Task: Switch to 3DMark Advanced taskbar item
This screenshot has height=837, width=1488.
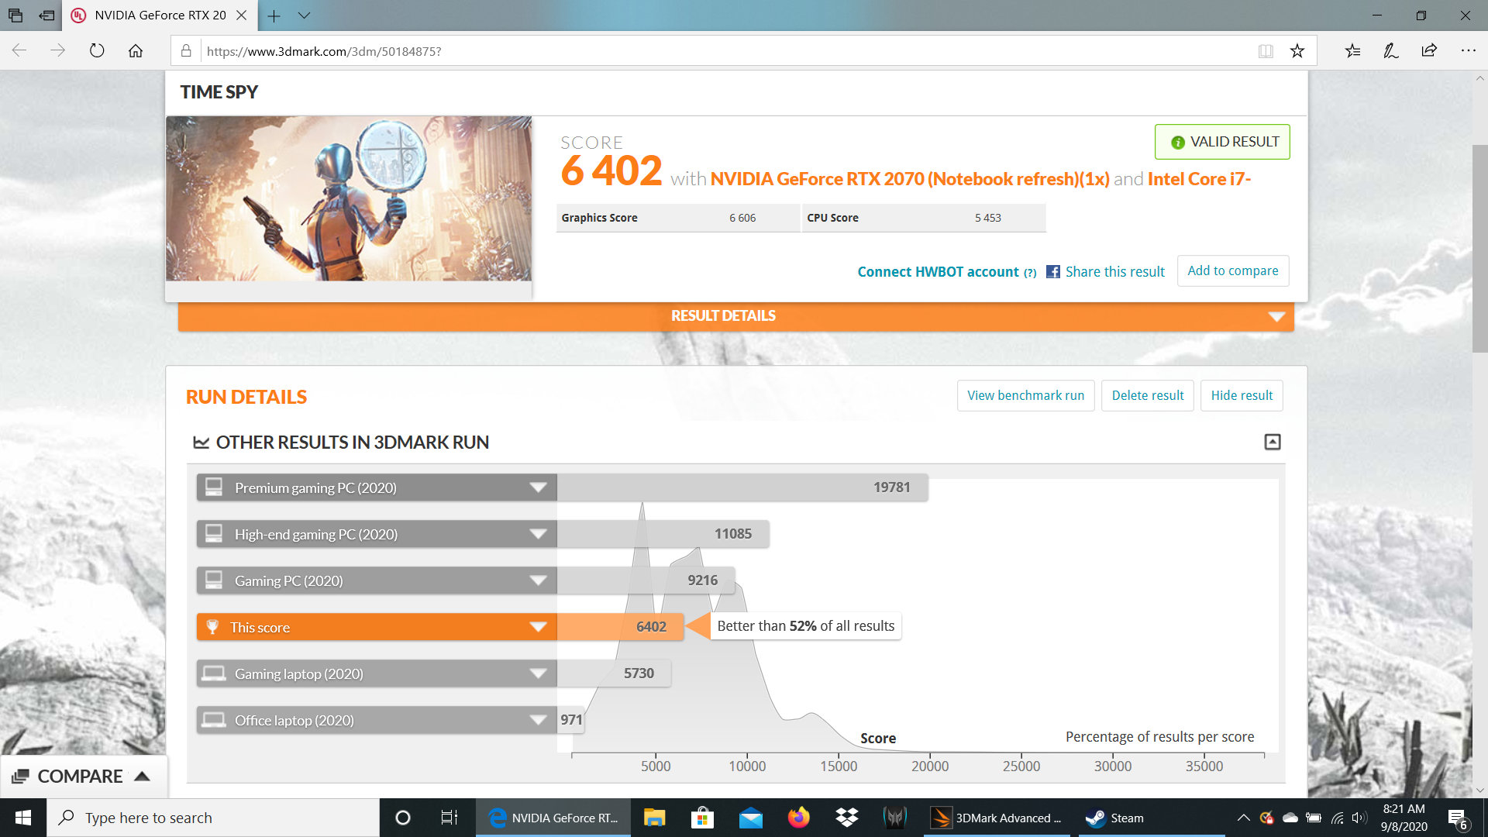Action: [x=996, y=818]
